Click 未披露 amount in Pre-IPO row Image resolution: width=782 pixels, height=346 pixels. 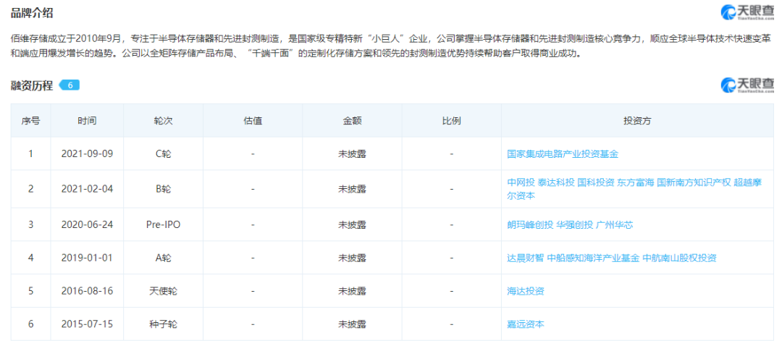point(352,225)
